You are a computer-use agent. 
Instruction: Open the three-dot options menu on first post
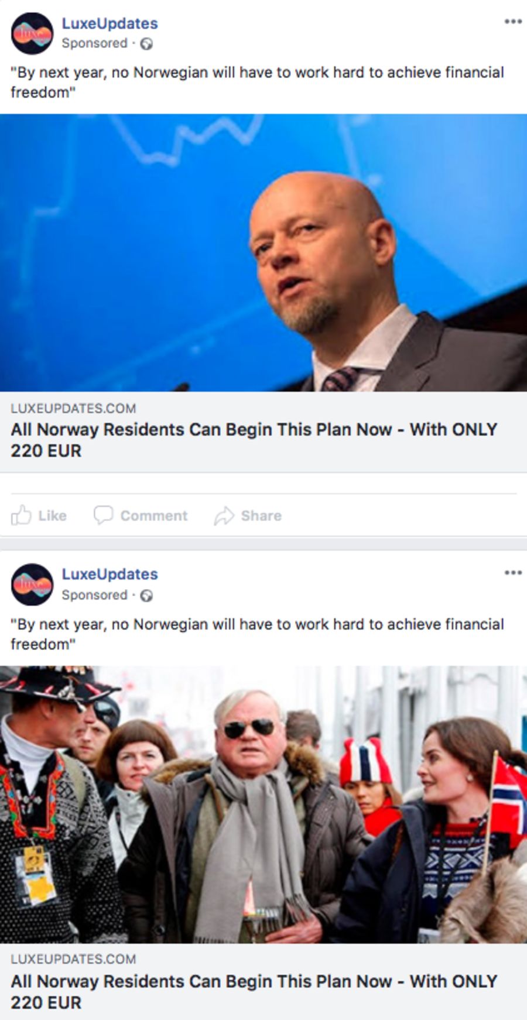tap(513, 22)
